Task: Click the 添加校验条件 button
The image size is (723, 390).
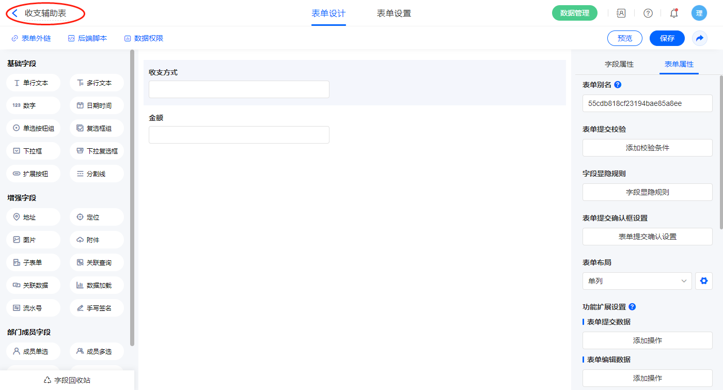Action: pyautogui.click(x=647, y=148)
